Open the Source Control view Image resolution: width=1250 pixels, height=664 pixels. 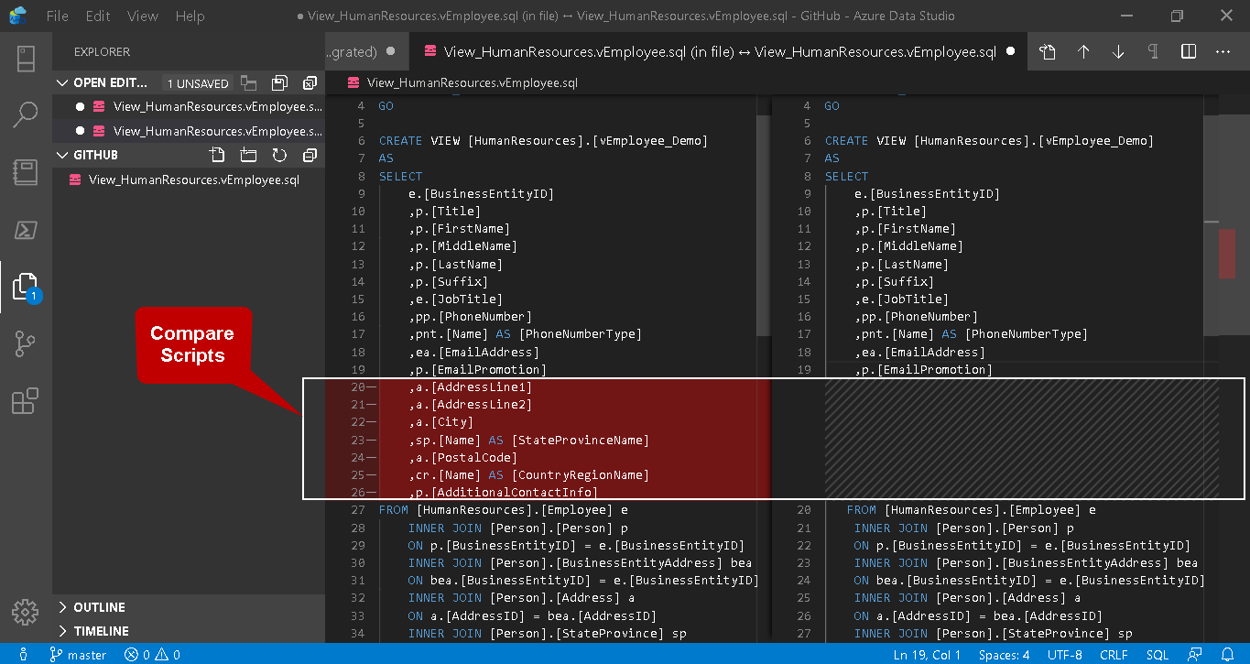[x=26, y=343]
